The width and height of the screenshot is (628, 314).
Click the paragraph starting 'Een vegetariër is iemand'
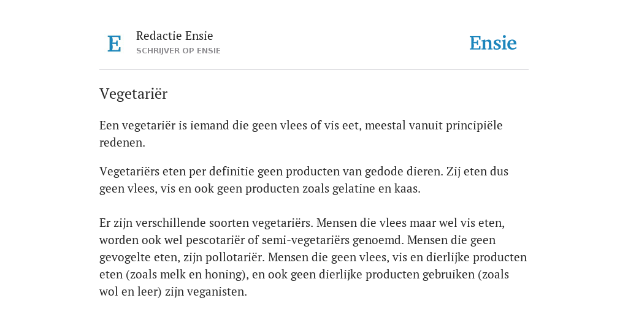click(x=301, y=134)
